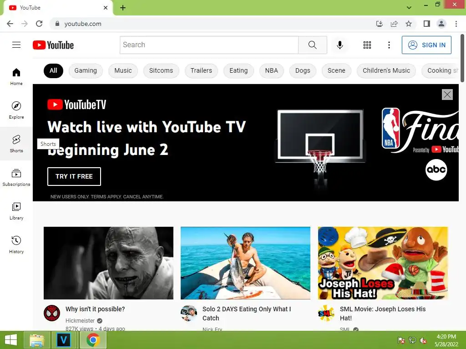
Task: Open Explore in sidebar
Action: (16, 110)
